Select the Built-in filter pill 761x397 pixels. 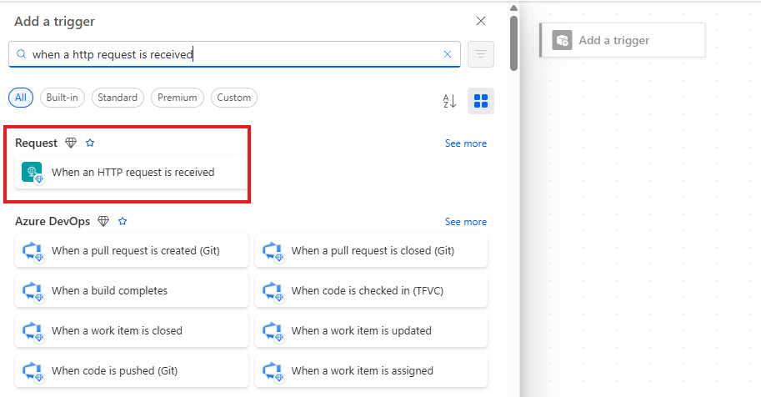coord(63,98)
